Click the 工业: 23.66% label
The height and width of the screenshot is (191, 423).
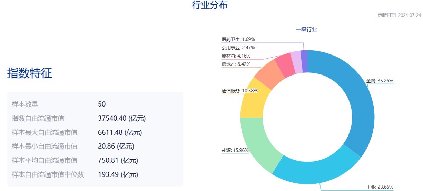[x=380, y=187]
